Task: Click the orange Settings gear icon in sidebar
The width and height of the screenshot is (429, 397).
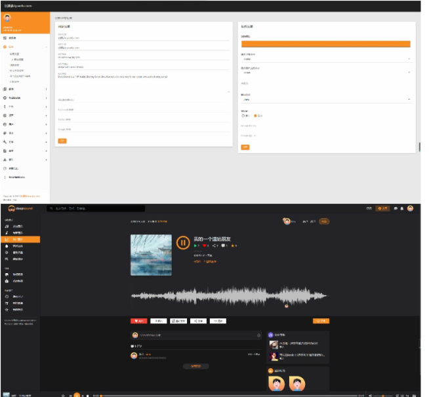Action: click(x=5, y=47)
